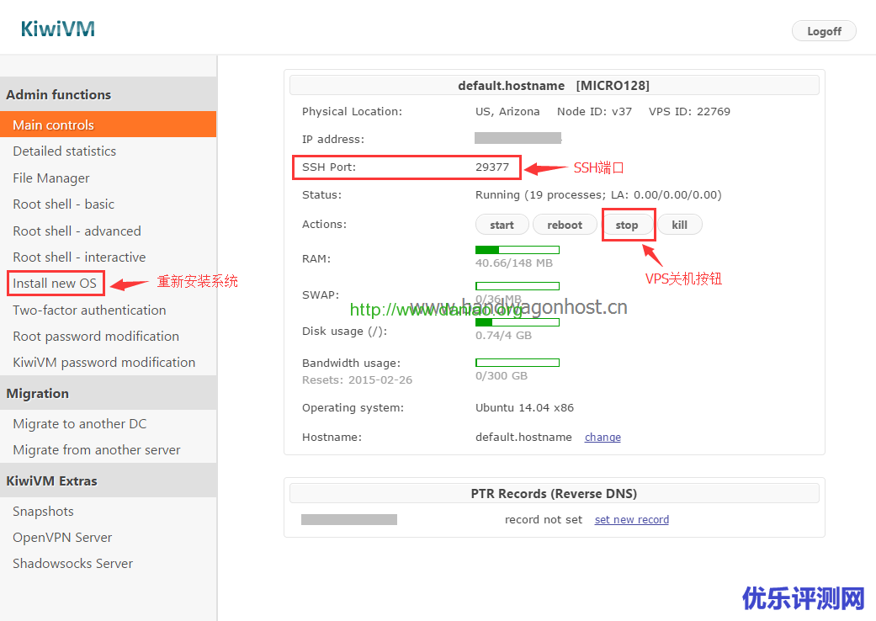Click the 40.66/148 MB RAM value
This screenshot has height=621, width=876.
[514, 263]
